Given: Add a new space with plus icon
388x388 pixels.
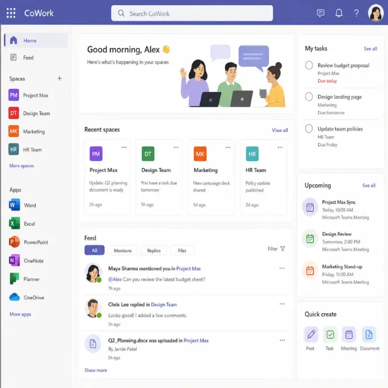Looking at the screenshot, I should (x=60, y=78).
